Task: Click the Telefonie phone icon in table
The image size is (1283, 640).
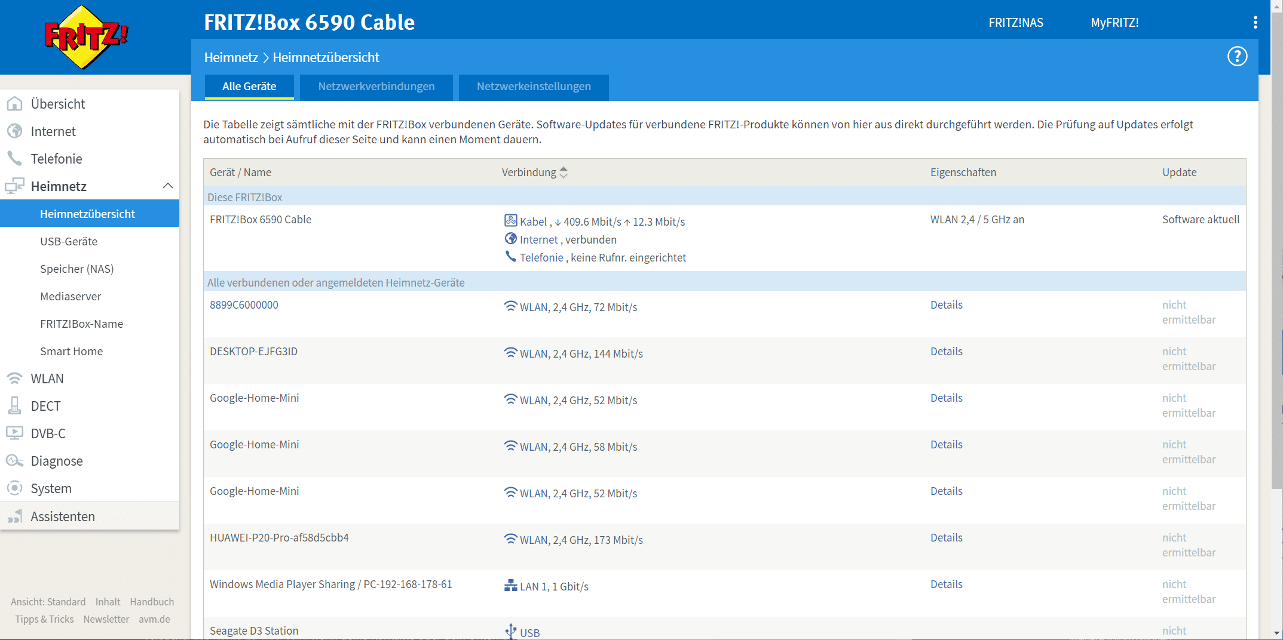Action: (x=510, y=257)
